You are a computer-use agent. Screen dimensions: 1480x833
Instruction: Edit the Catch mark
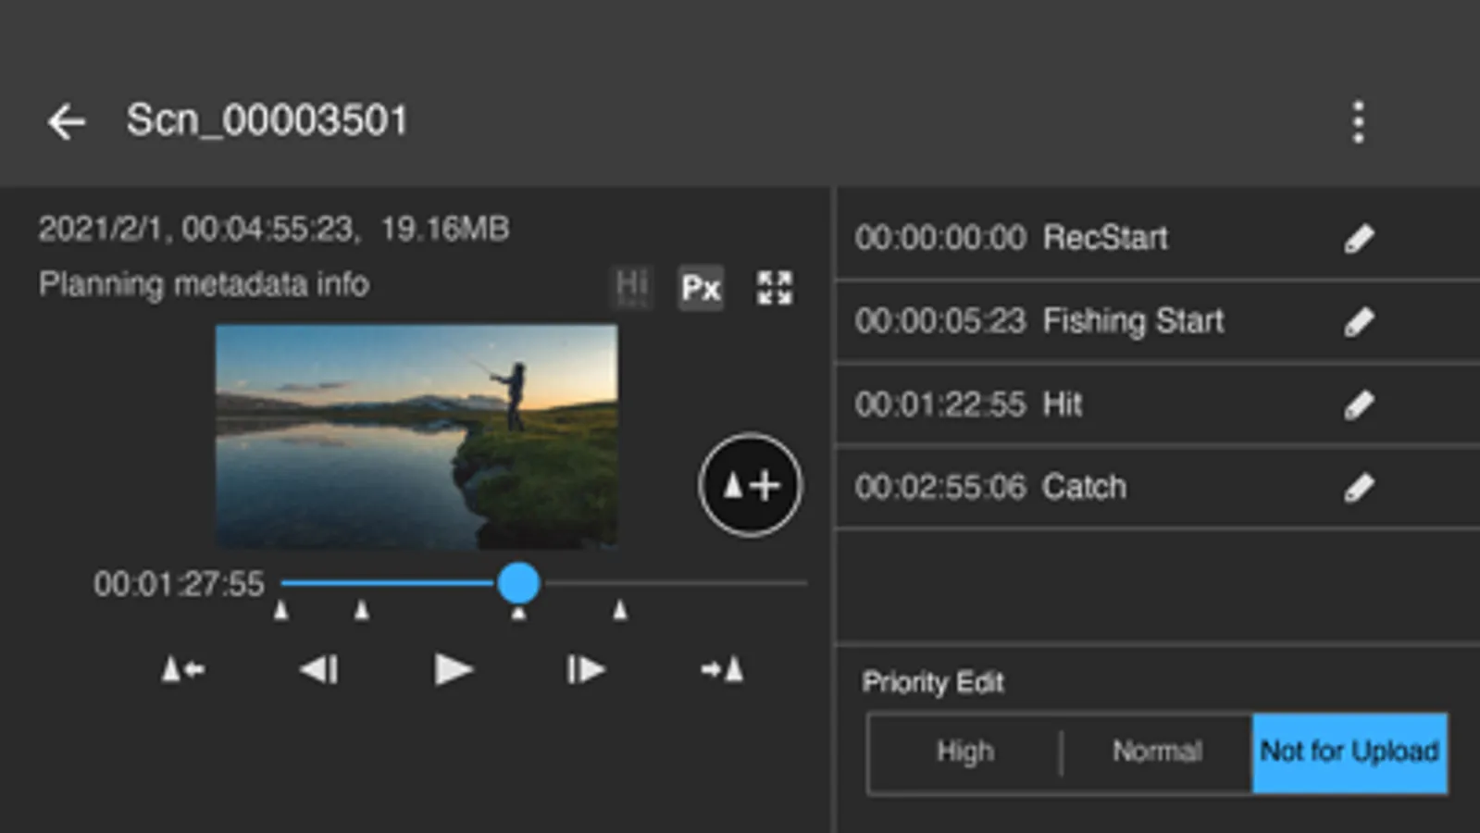(x=1358, y=487)
